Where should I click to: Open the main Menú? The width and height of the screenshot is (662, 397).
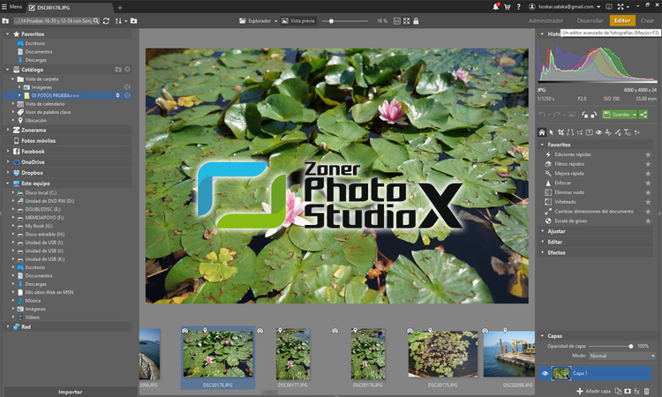tap(11, 7)
